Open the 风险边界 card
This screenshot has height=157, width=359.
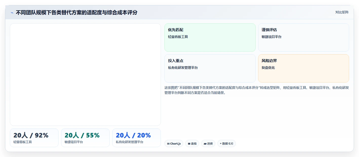pyautogui.click(x=304, y=68)
